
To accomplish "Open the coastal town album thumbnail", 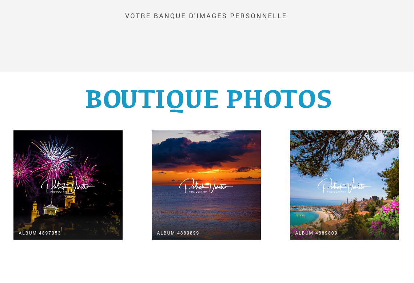I will click(345, 185).
